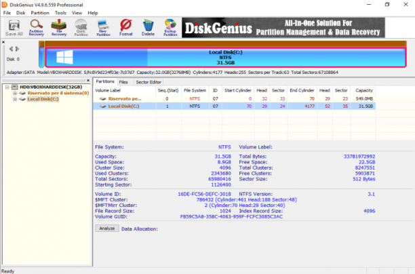Click the Free Space value 22.5GB

[x=367, y=162]
